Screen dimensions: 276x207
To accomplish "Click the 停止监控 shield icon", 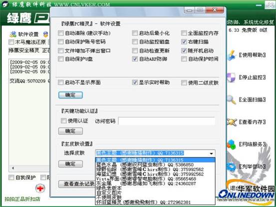I will (x=231, y=77).
